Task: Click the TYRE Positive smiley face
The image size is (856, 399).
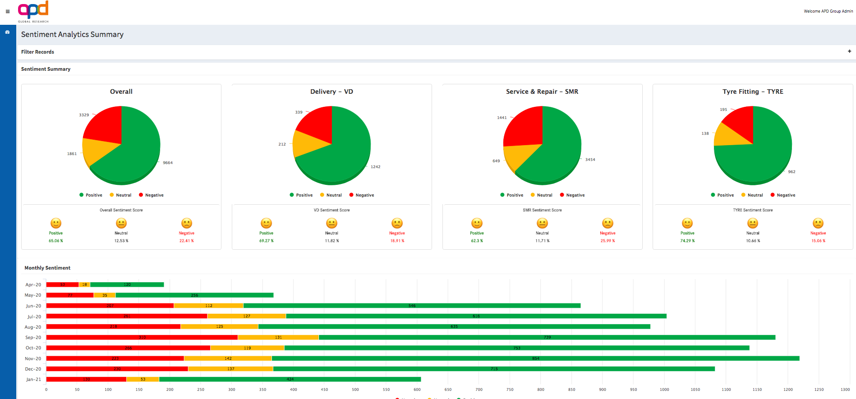Action: 687,223
